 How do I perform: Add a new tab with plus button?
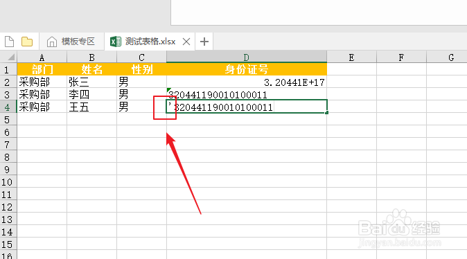point(204,42)
